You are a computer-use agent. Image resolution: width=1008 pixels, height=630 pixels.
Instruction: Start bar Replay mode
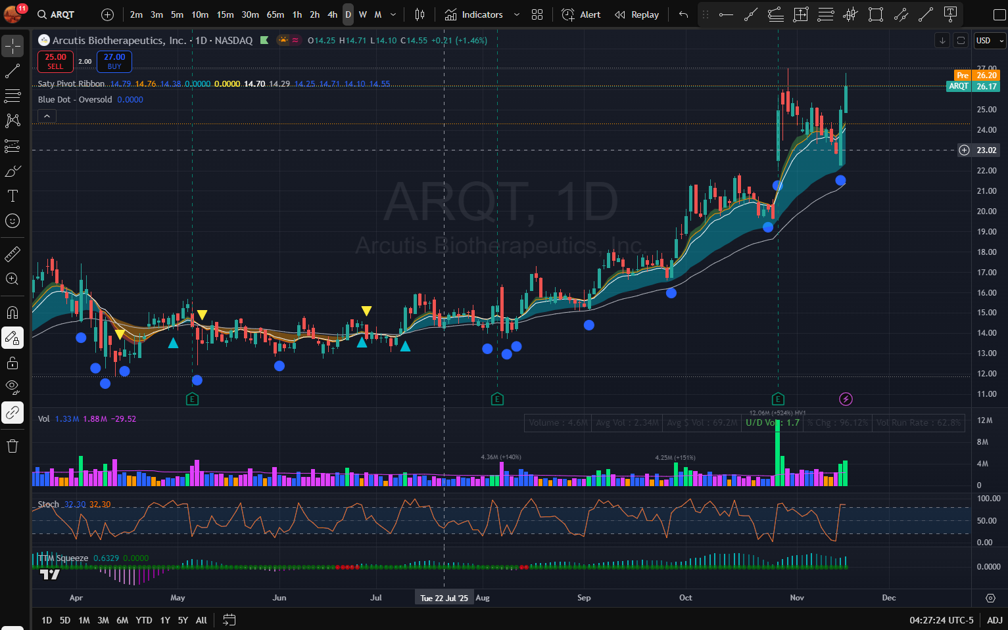pos(636,14)
